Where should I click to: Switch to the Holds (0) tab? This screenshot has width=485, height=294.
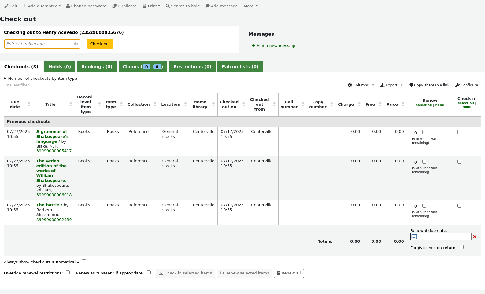(60, 67)
